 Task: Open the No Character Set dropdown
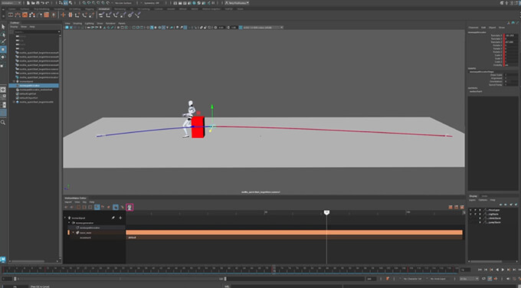pos(413,279)
